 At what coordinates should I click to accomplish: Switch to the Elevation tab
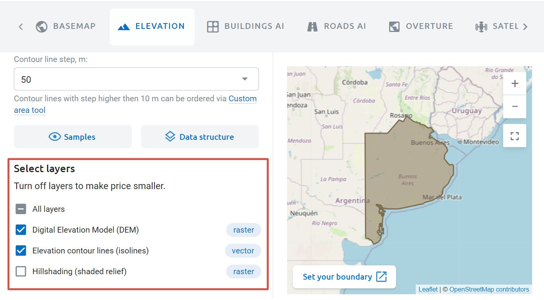click(152, 27)
